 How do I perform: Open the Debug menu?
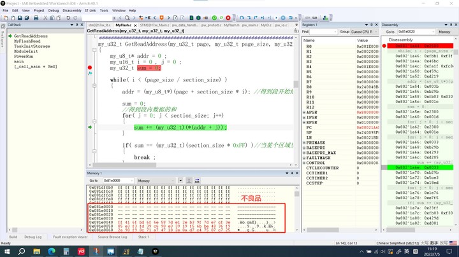[54, 11]
